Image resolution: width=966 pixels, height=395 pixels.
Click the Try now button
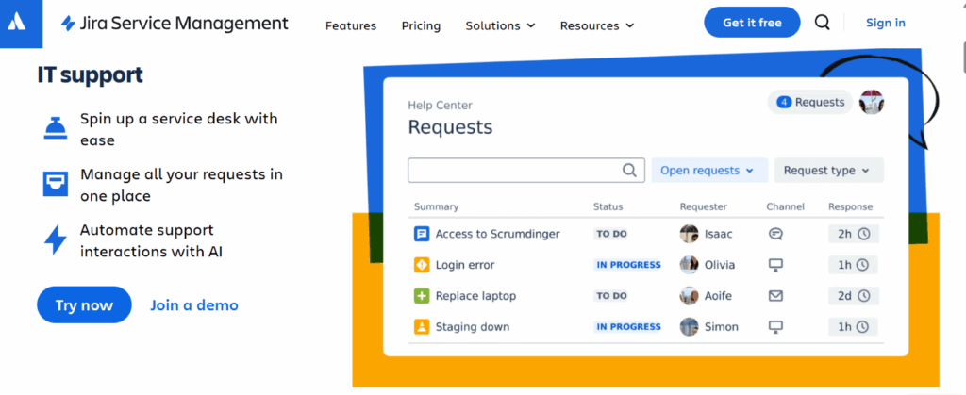(x=84, y=305)
